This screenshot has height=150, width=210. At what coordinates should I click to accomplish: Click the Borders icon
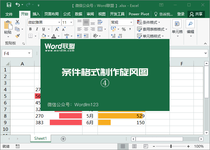pyautogui.click(x=31, y=36)
